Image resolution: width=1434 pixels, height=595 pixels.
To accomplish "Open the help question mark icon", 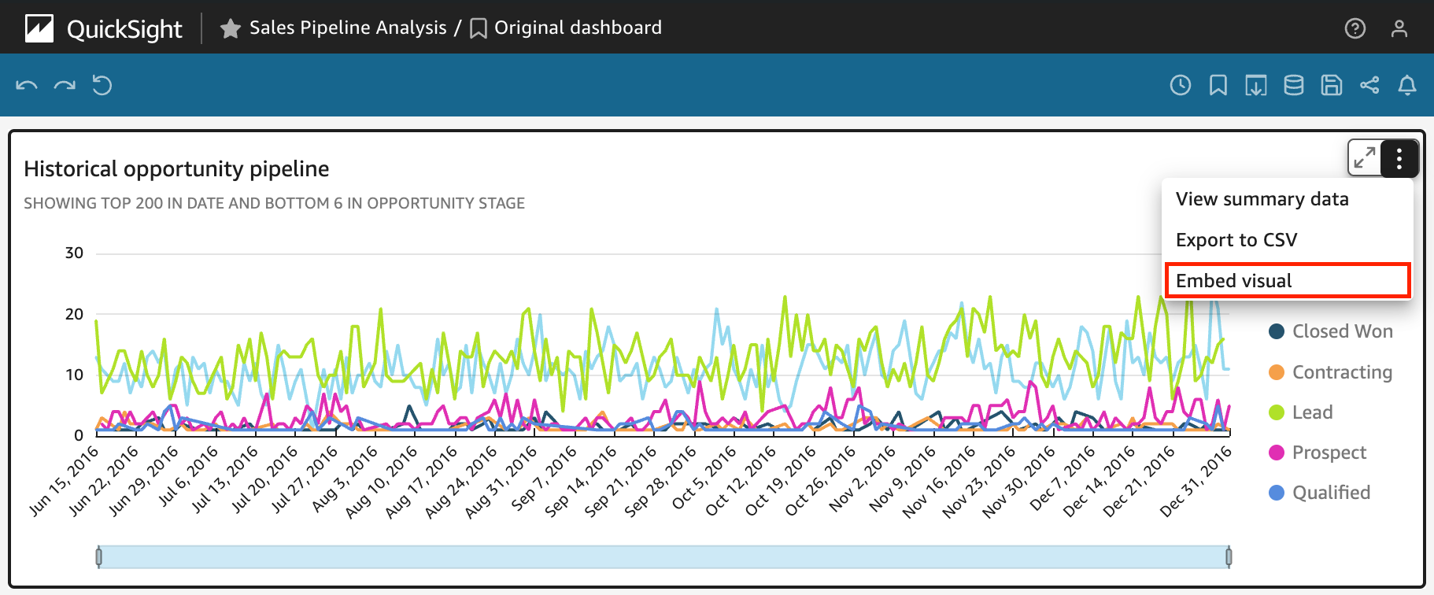I will tap(1355, 28).
